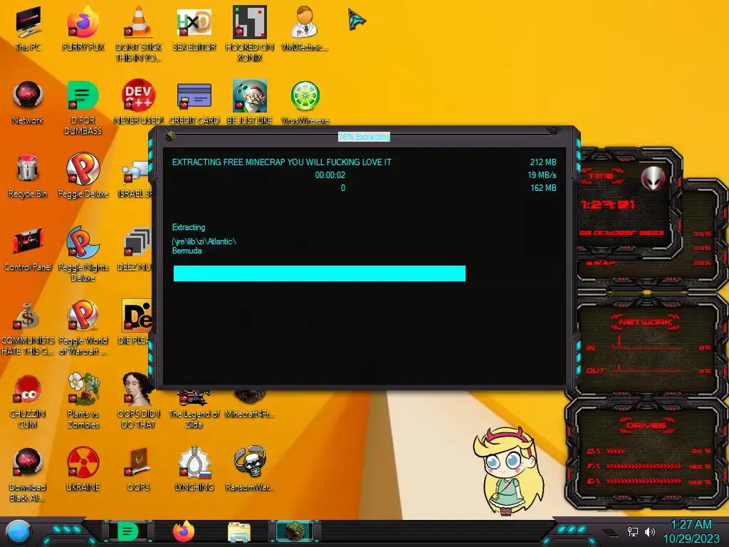Viewport: 729px width, 547px height.
Task: Open the DEEZ NU desktop icon
Action: click(136, 250)
